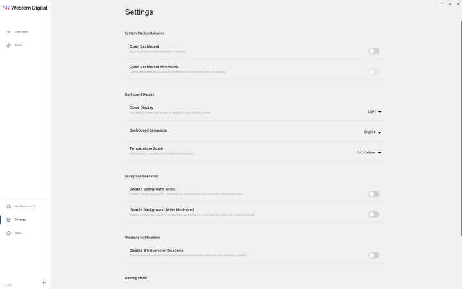Minimize the Dashboard window
This screenshot has width=462, height=289.
click(x=441, y=4)
